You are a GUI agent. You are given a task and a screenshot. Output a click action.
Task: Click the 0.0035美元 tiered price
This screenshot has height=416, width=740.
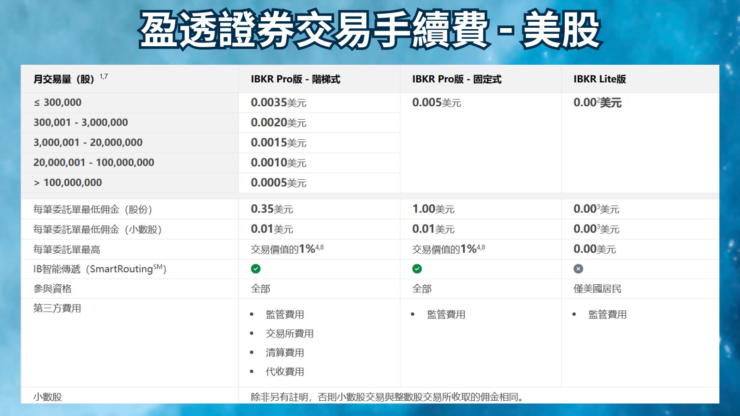point(278,103)
